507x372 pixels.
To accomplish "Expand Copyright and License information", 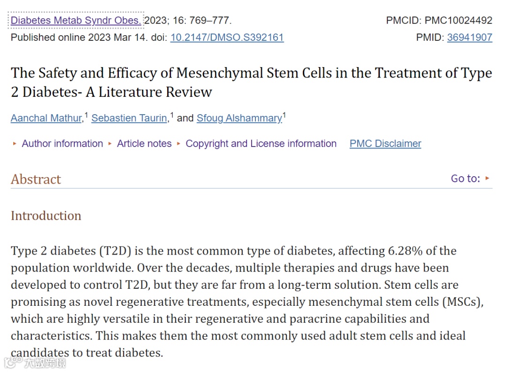I will 261,144.
